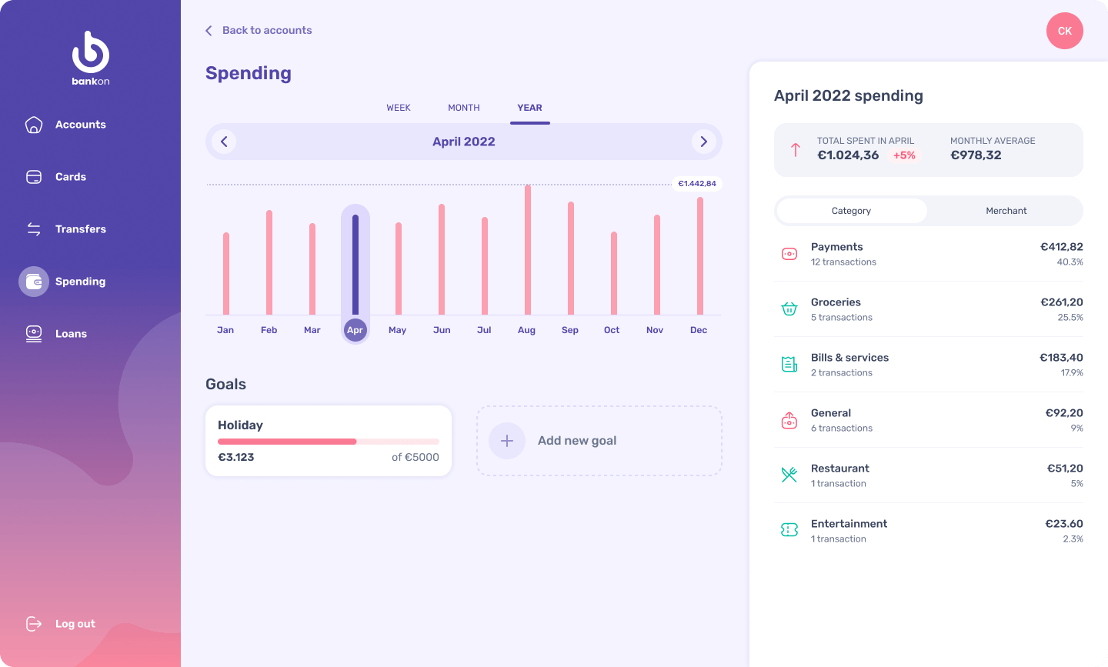Click the Holiday saved amount €3.123

pos(236,457)
